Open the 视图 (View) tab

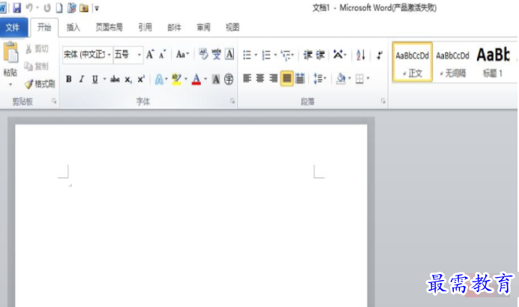[x=232, y=28]
